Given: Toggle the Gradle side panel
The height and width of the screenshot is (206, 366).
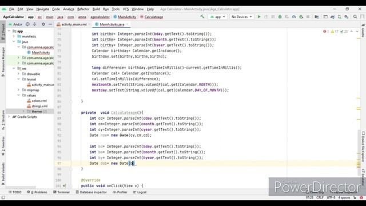Looking at the screenshot, I should 363,30.
